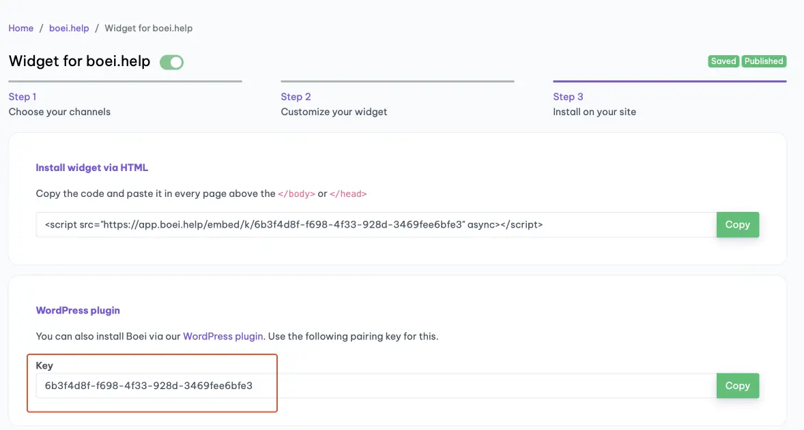Go to Home in the breadcrumb
Image resolution: width=804 pixels, height=430 pixels.
[x=20, y=28]
